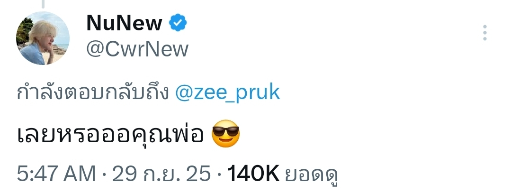
Task: Open NuNew's profile picture
Action: pyautogui.click(x=43, y=38)
